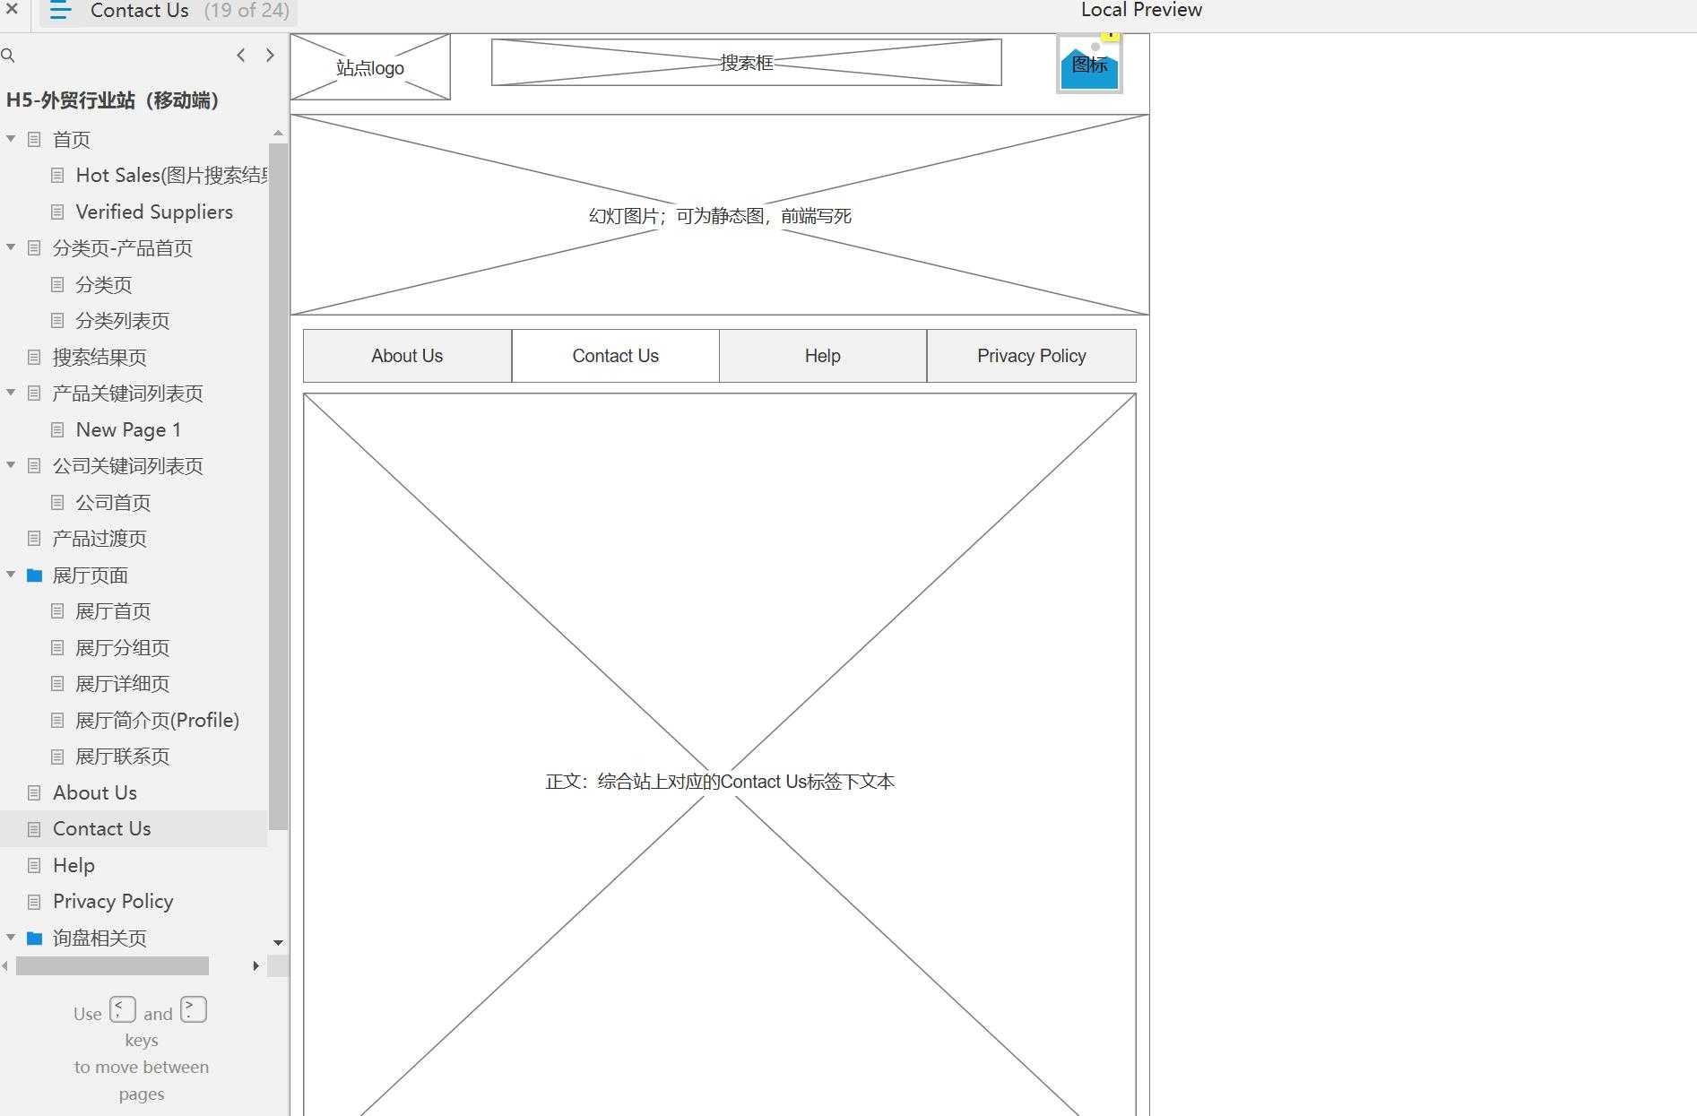Click the 搜索框 search box

tap(746, 63)
